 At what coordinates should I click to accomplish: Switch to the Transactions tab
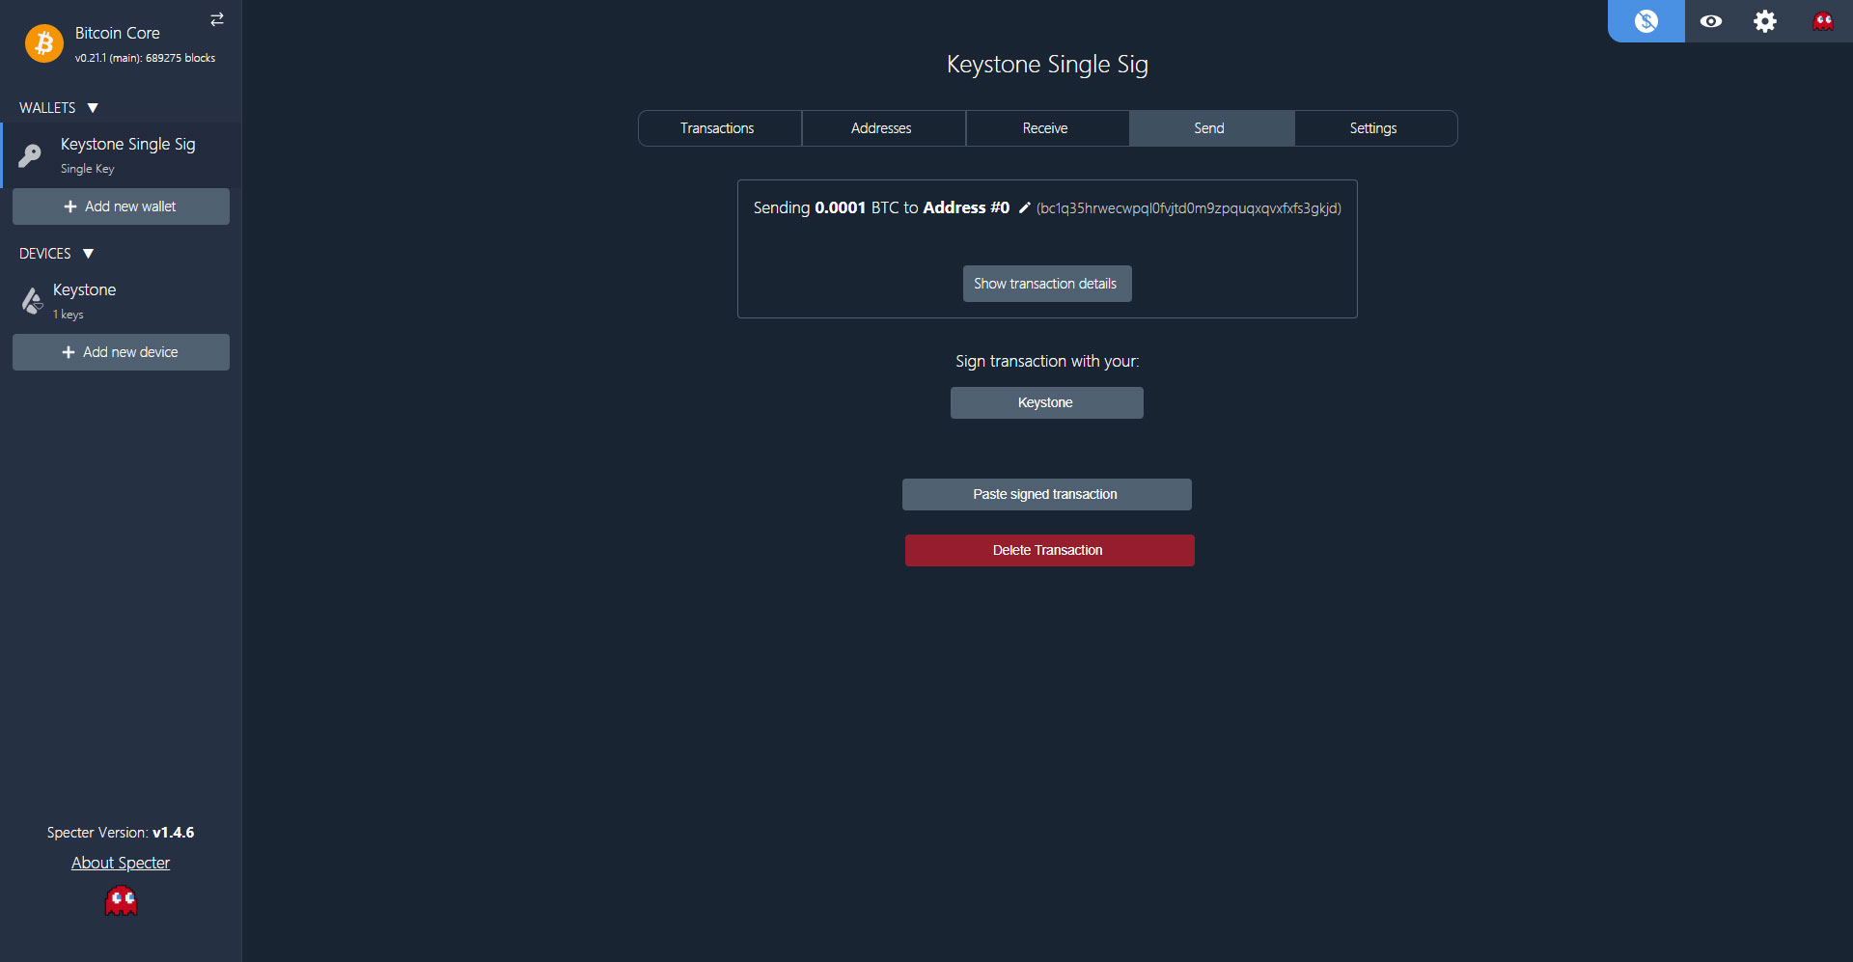coord(718,127)
